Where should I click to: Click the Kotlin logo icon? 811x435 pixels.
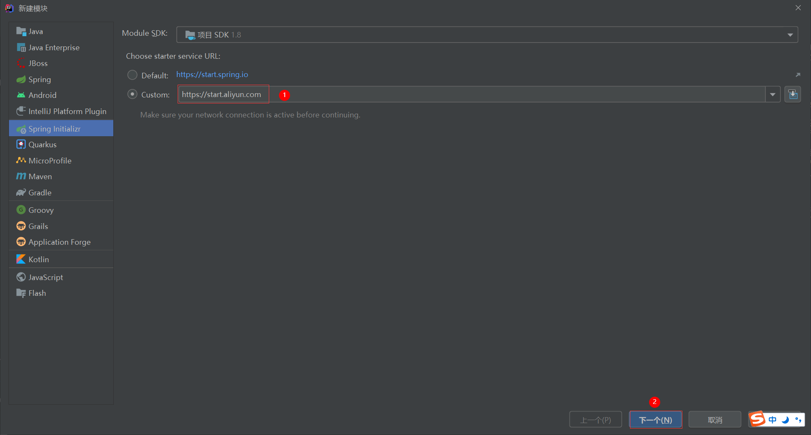tap(21, 259)
